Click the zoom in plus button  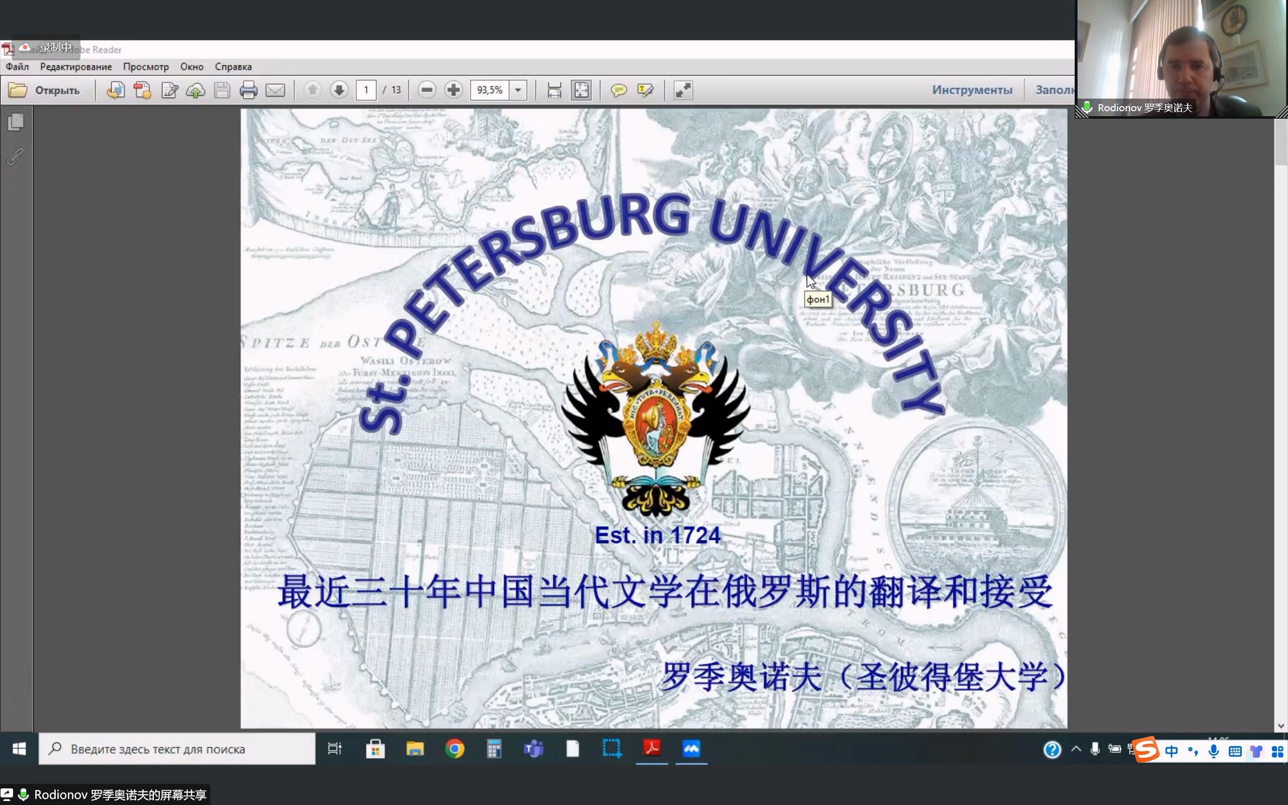click(x=453, y=90)
